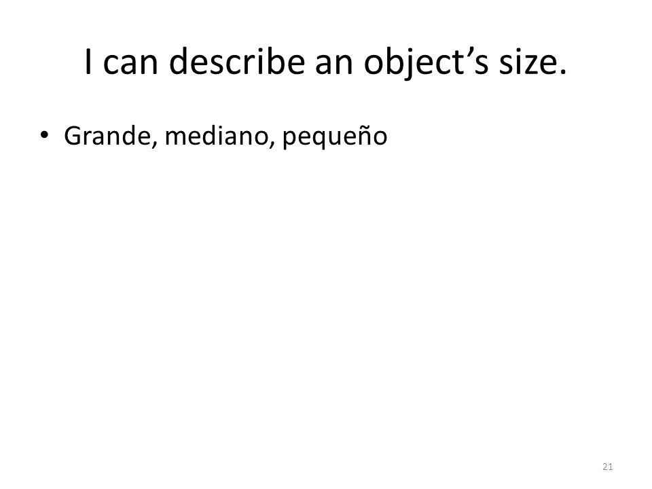Click the comma after "mediano"
652x489 pixels.
[x=272, y=145]
